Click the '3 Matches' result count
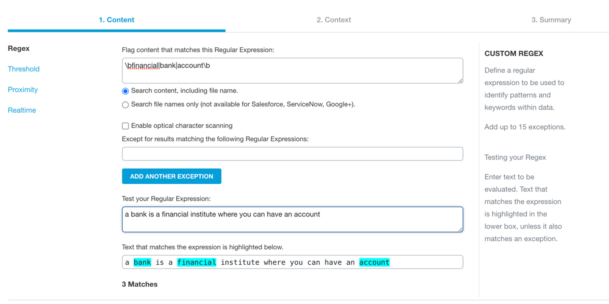 point(140,285)
